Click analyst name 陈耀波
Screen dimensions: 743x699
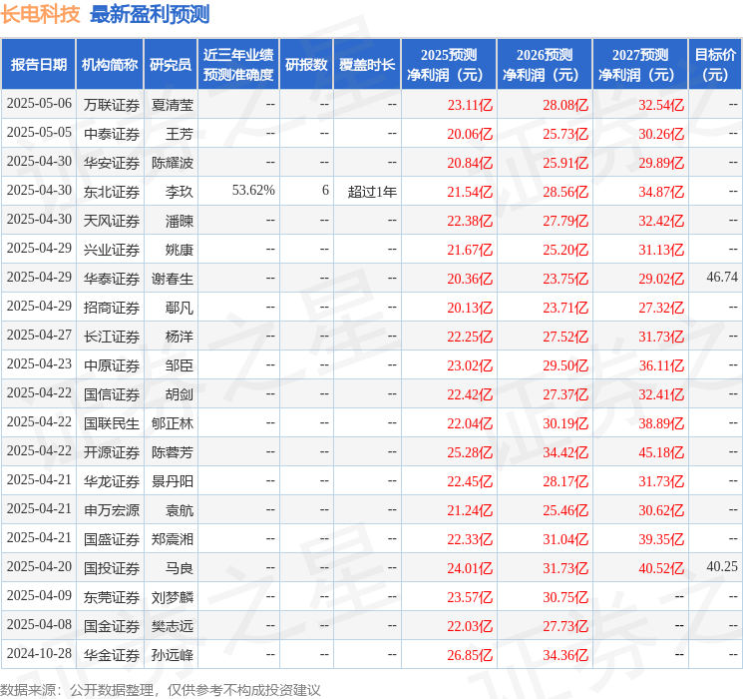point(173,163)
